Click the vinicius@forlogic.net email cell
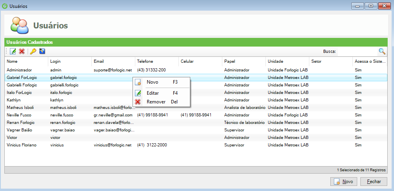The width and height of the screenshot is (394, 191). [113, 145]
